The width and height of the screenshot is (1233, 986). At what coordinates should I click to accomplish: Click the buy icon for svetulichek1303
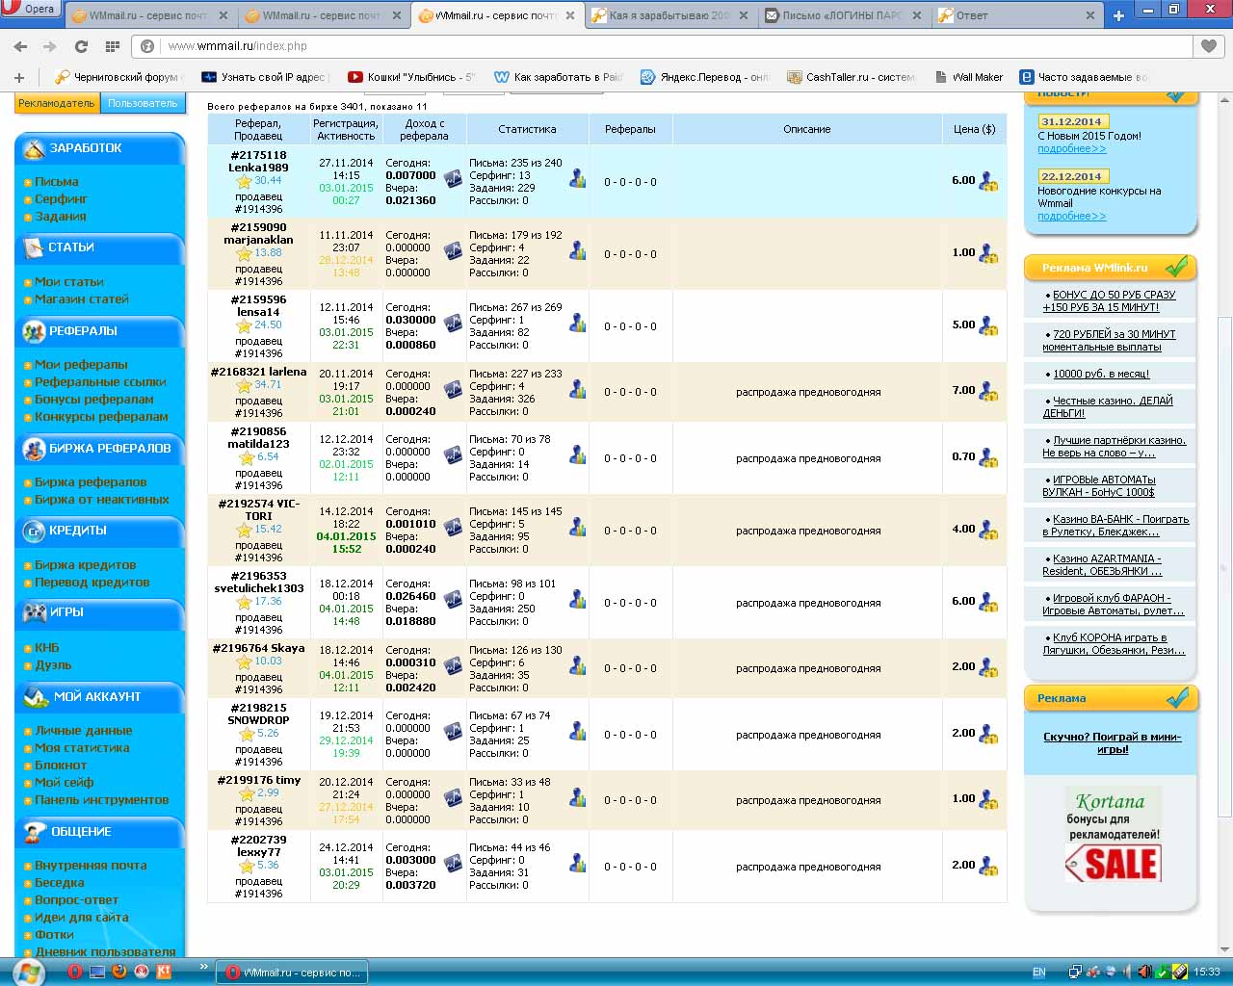tap(987, 602)
